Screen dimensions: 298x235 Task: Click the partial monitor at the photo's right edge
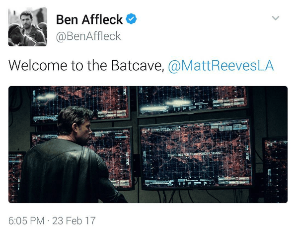pyautogui.click(x=275, y=170)
